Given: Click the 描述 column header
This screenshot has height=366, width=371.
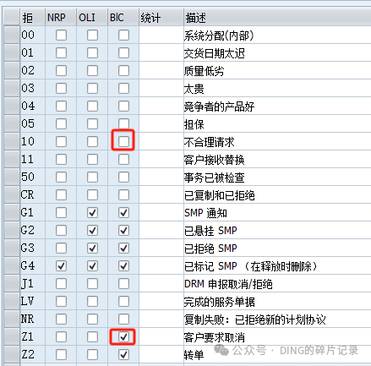Looking at the screenshot, I should click(277, 17).
